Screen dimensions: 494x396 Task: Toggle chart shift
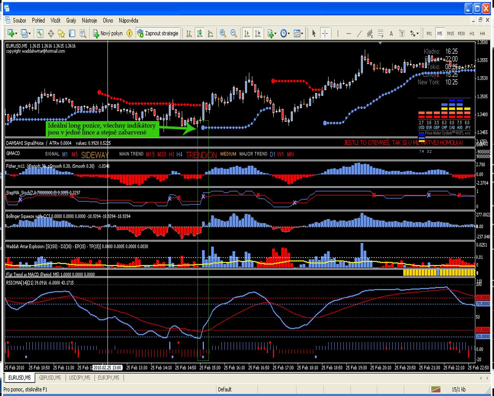(258, 34)
